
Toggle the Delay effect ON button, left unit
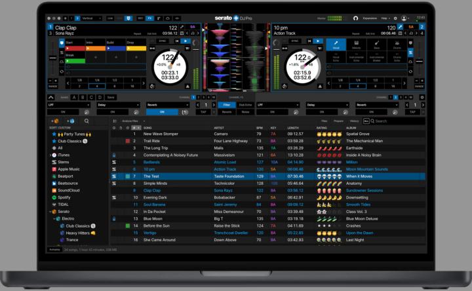[x=113, y=112]
